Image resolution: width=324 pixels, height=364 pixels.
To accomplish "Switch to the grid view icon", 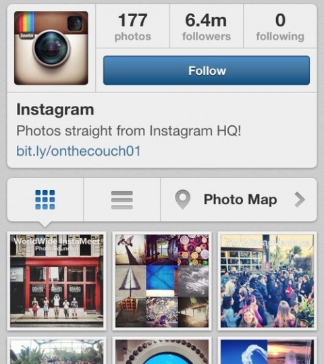I will click(x=45, y=200).
